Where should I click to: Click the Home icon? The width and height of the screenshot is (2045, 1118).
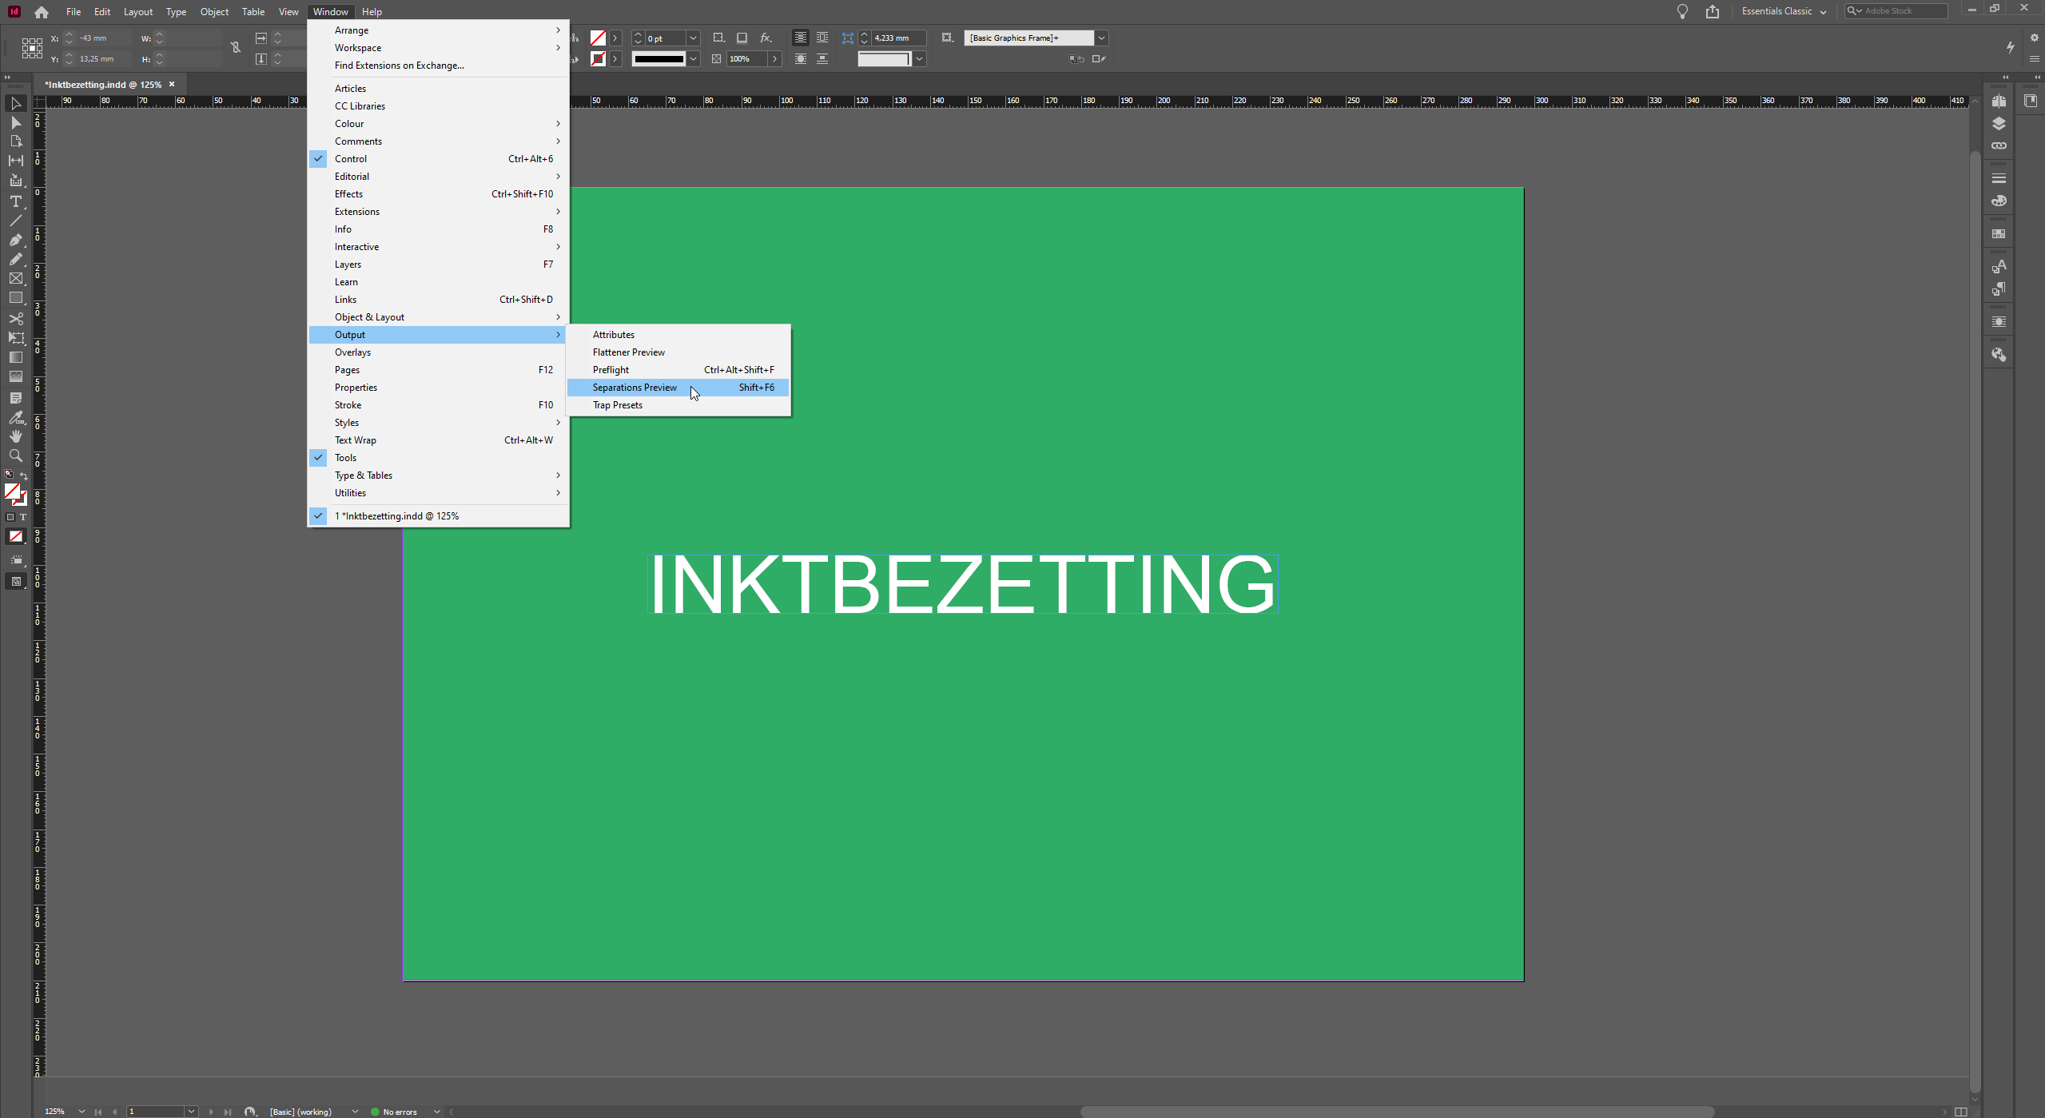tap(42, 12)
